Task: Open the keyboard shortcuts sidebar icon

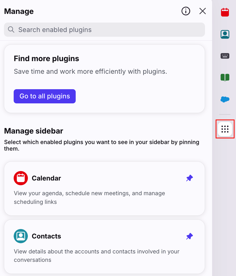Action: pyautogui.click(x=225, y=56)
